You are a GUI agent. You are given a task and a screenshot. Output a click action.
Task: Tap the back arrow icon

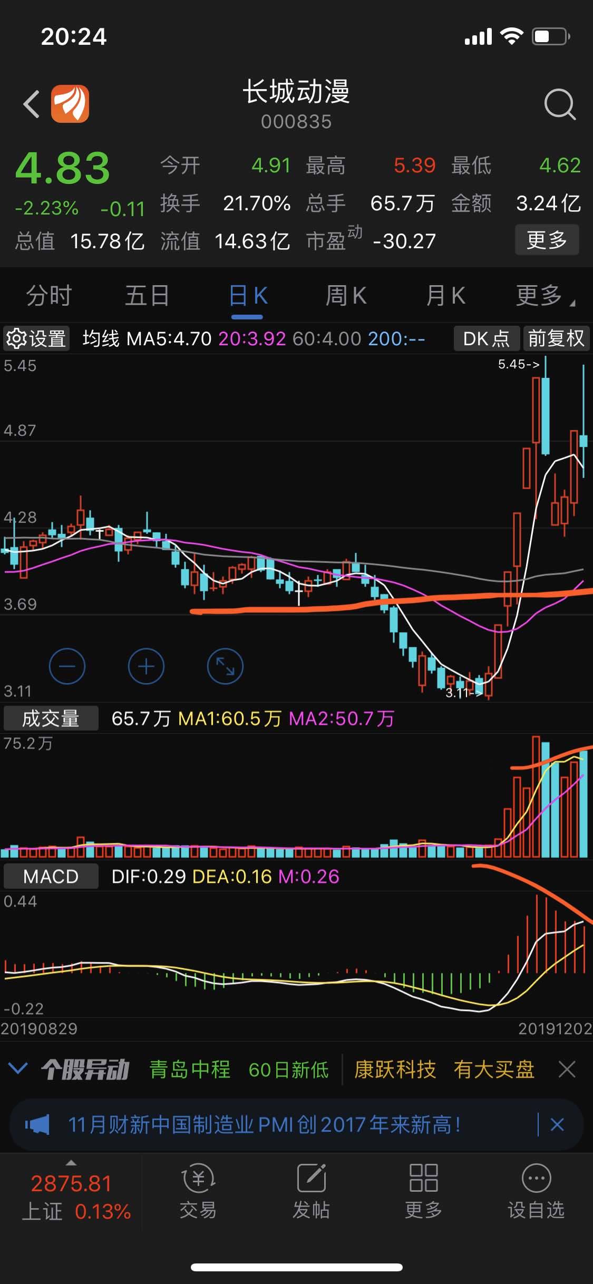(32, 103)
